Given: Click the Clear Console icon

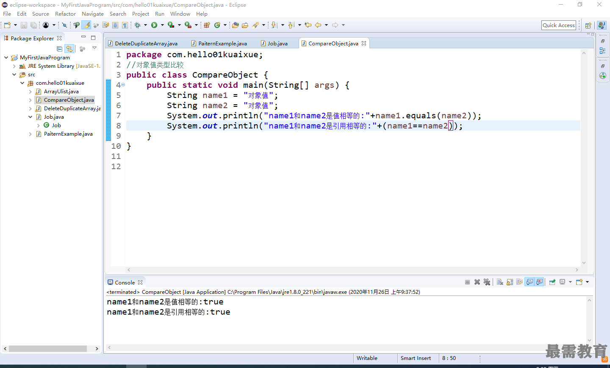Looking at the screenshot, I should [x=500, y=282].
